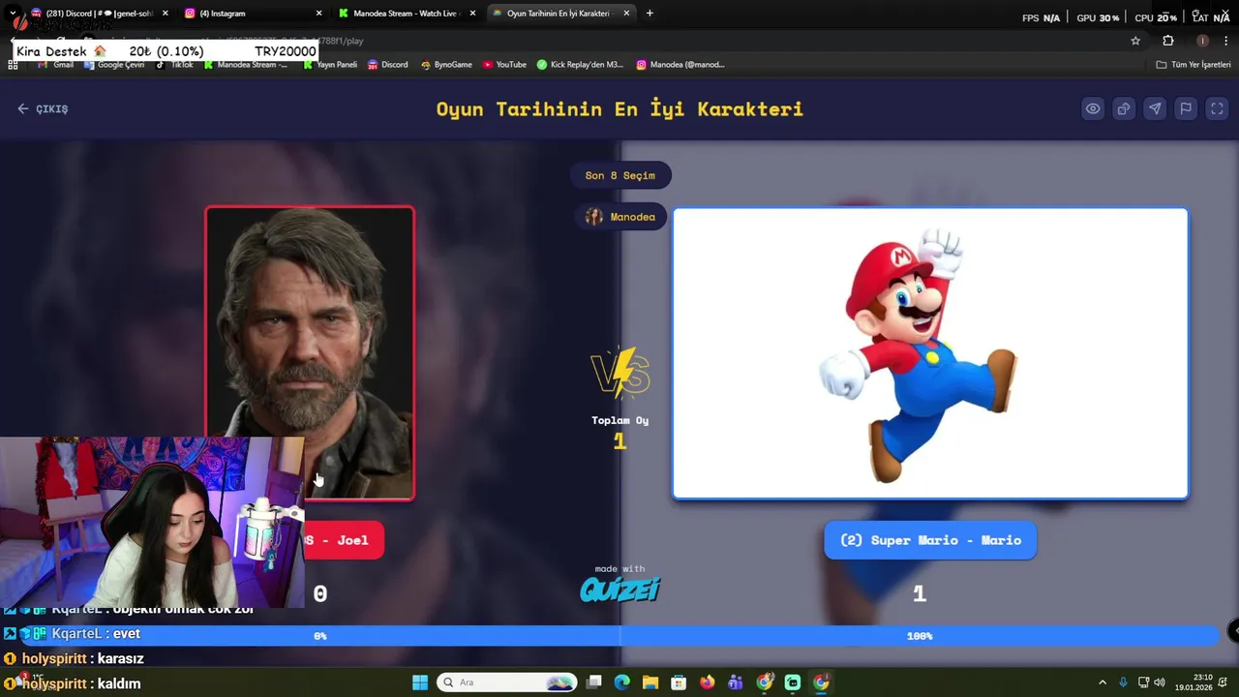Click the red Joel vote button
This screenshot has width=1239, height=697.
click(x=344, y=540)
